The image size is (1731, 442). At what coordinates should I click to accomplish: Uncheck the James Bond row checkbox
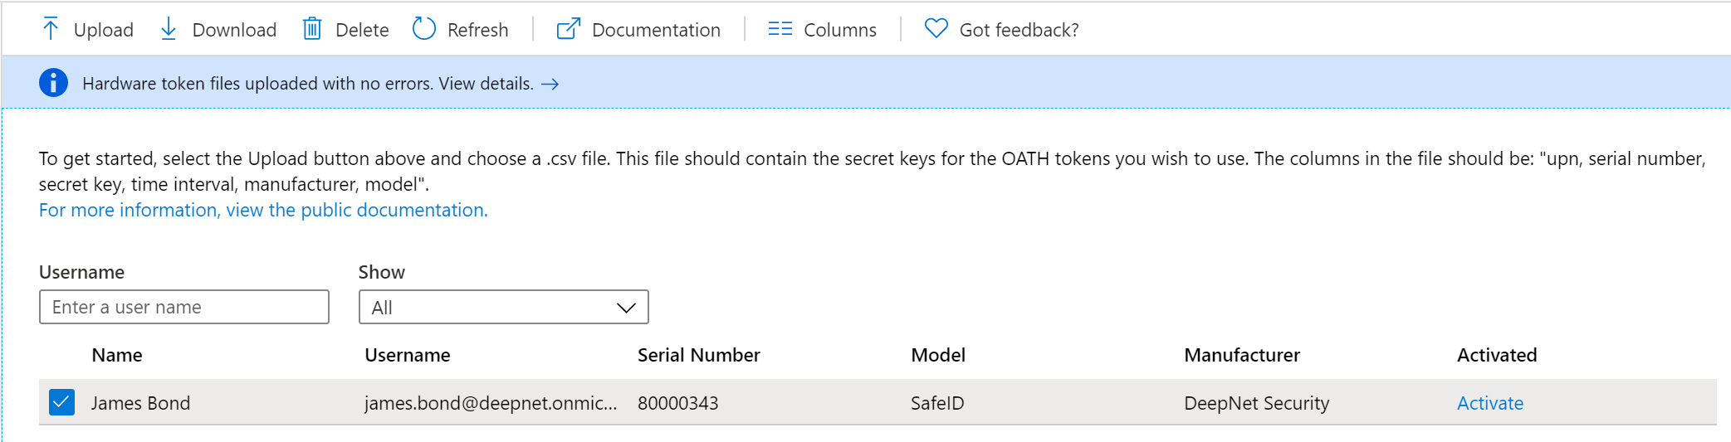coord(61,402)
